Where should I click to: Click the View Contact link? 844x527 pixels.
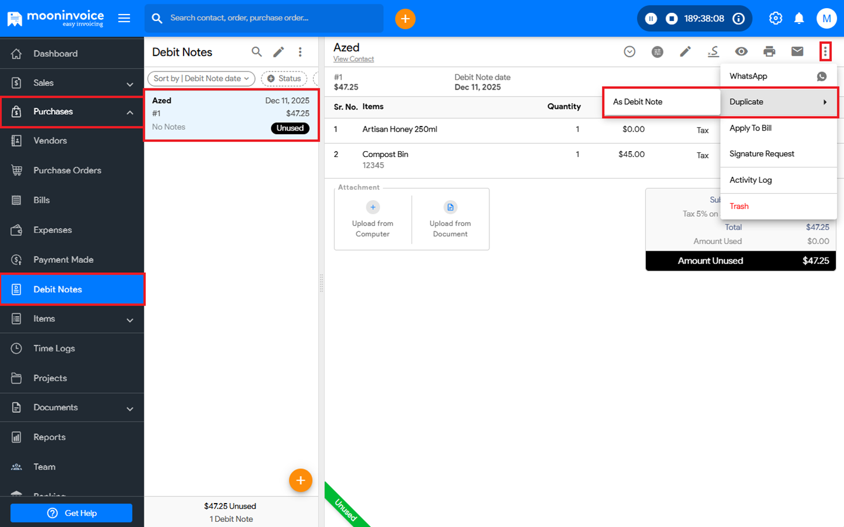353,59
